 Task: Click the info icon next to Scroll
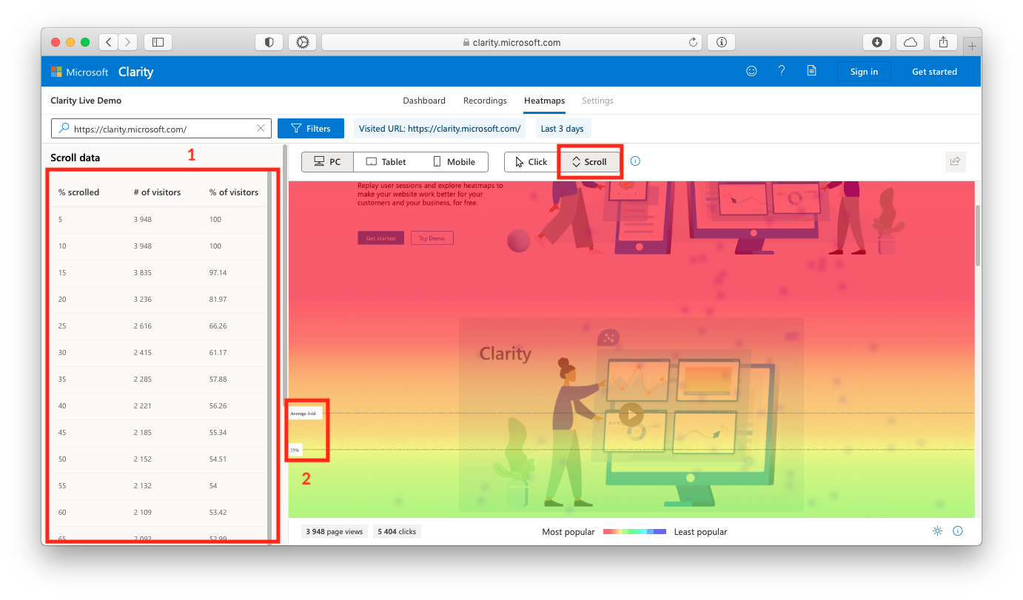click(x=635, y=161)
